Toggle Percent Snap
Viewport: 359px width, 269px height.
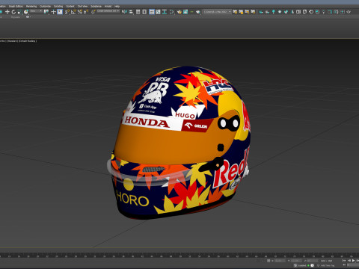pyautogui.click(x=80, y=12)
